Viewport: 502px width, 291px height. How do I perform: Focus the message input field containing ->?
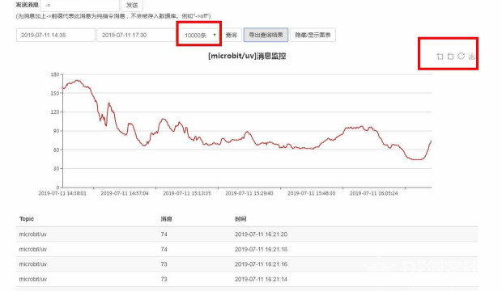79,5
